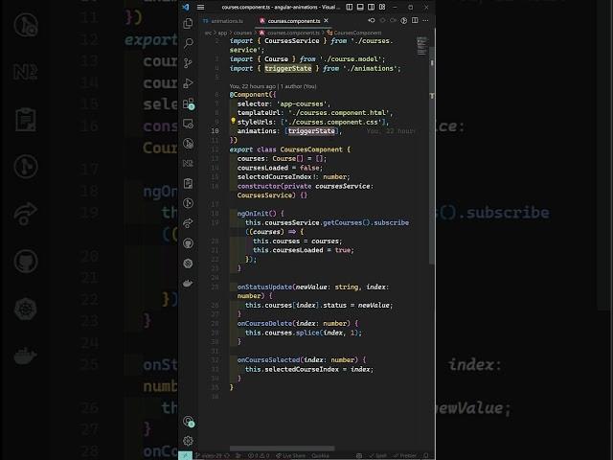Open the Nx Console icon in activity bar
Viewport: 613px width, 460px height.
(x=188, y=163)
